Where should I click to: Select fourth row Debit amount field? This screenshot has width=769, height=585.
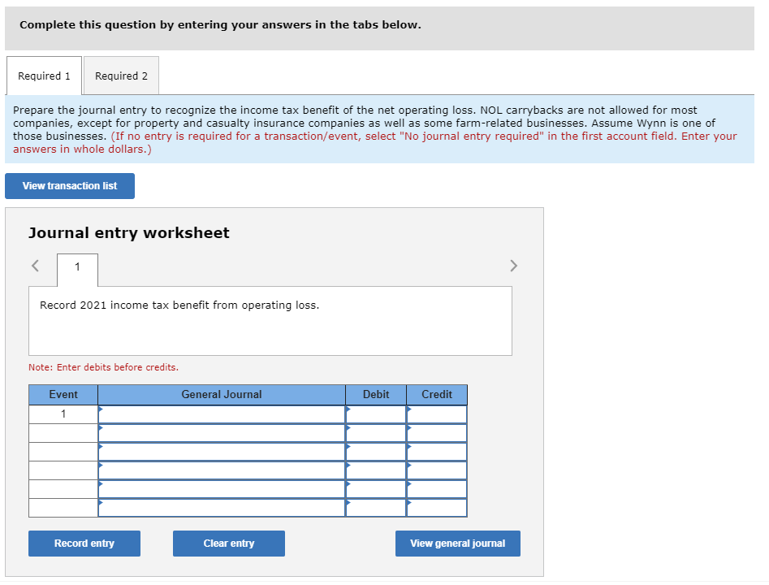pyautogui.click(x=376, y=470)
